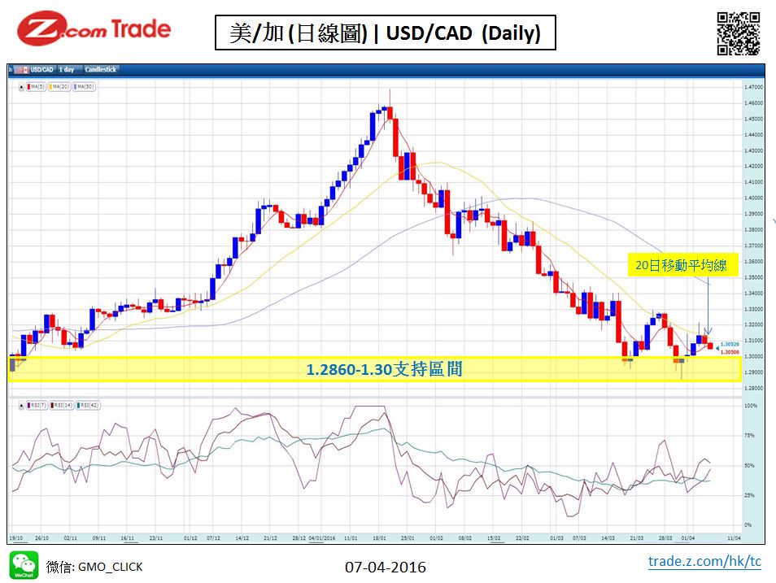Collapse the RSI indicator legend arrow
776x583 pixels.
tap(21, 405)
